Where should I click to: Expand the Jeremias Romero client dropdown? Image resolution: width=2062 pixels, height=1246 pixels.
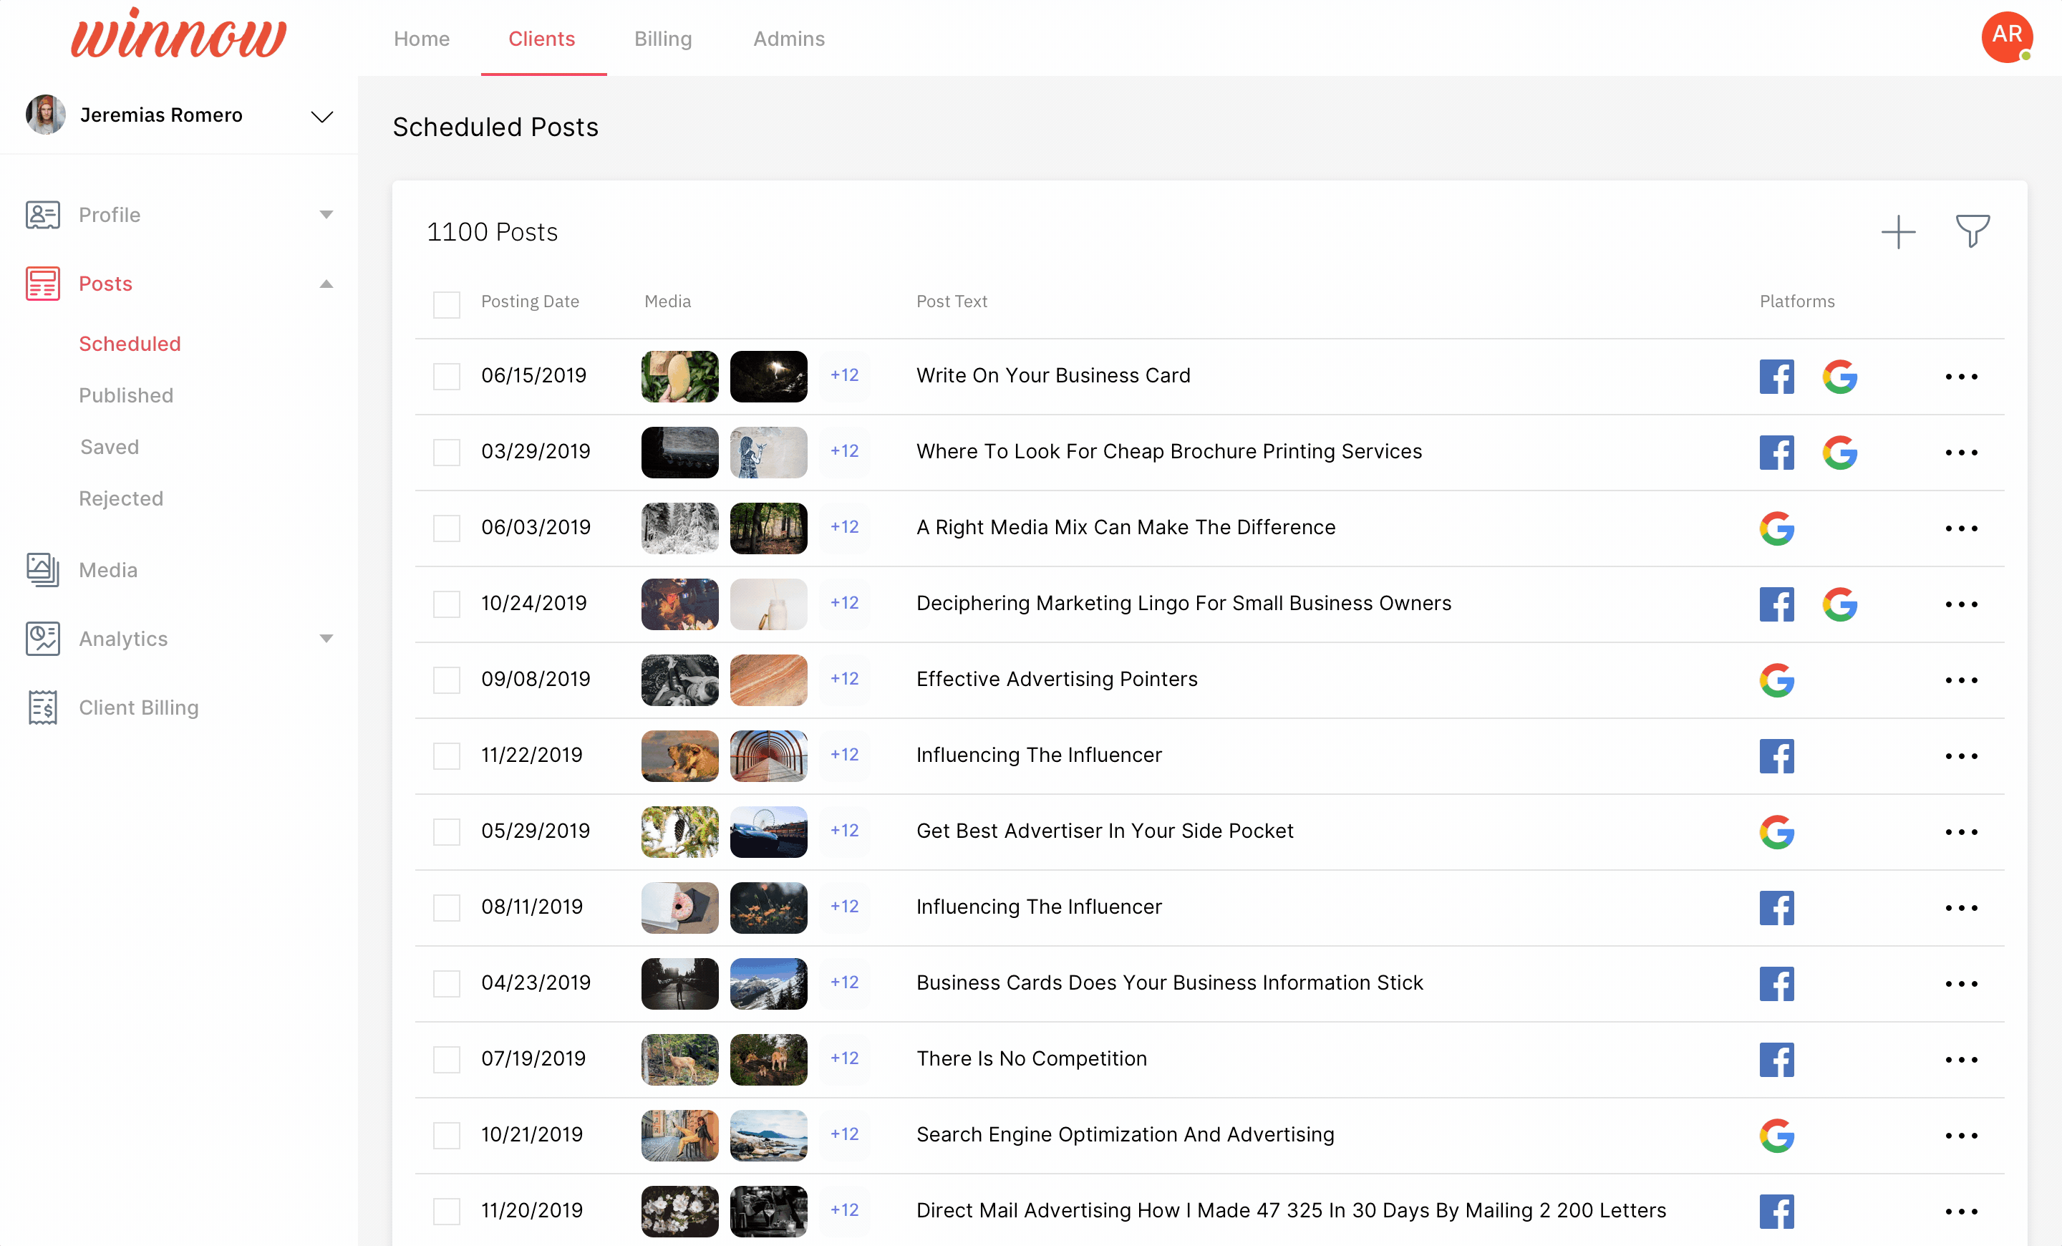click(x=322, y=115)
